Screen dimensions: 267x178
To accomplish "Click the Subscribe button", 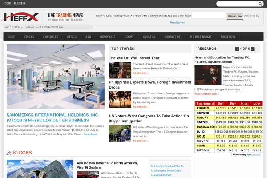I will click(235, 16).
